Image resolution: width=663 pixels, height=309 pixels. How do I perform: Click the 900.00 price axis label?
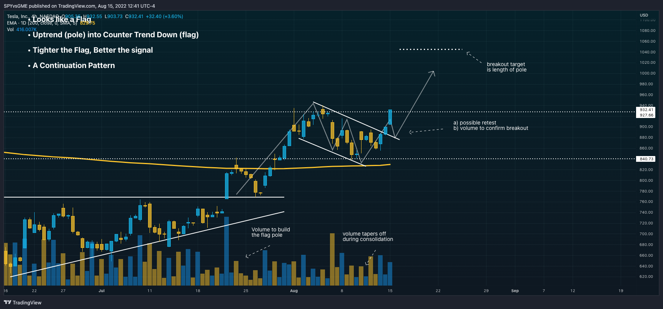point(646,126)
